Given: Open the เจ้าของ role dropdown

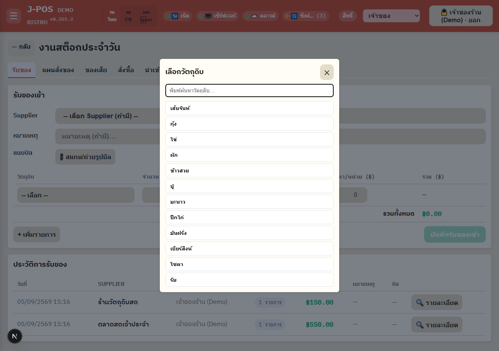Looking at the screenshot, I should (x=391, y=16).
